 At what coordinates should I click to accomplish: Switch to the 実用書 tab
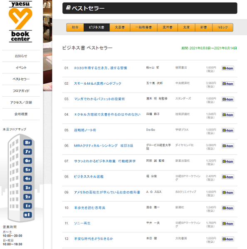click(x=168, y=27)
